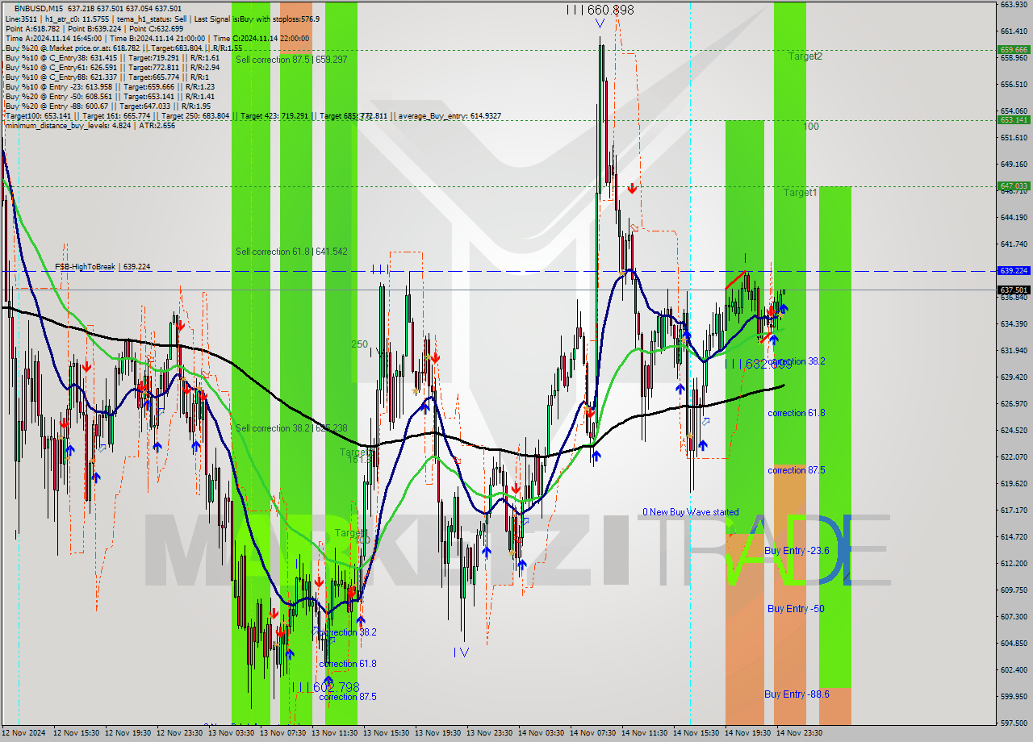Click the 634.390 price axis label
Image resolution: width=1033 pixels, height=742 pixels.
click(1014, 324)
